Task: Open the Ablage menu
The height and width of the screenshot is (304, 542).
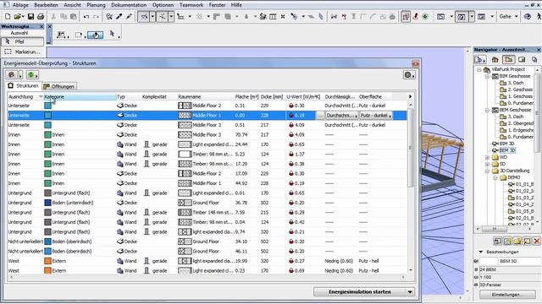Action: tap(20, 5)
